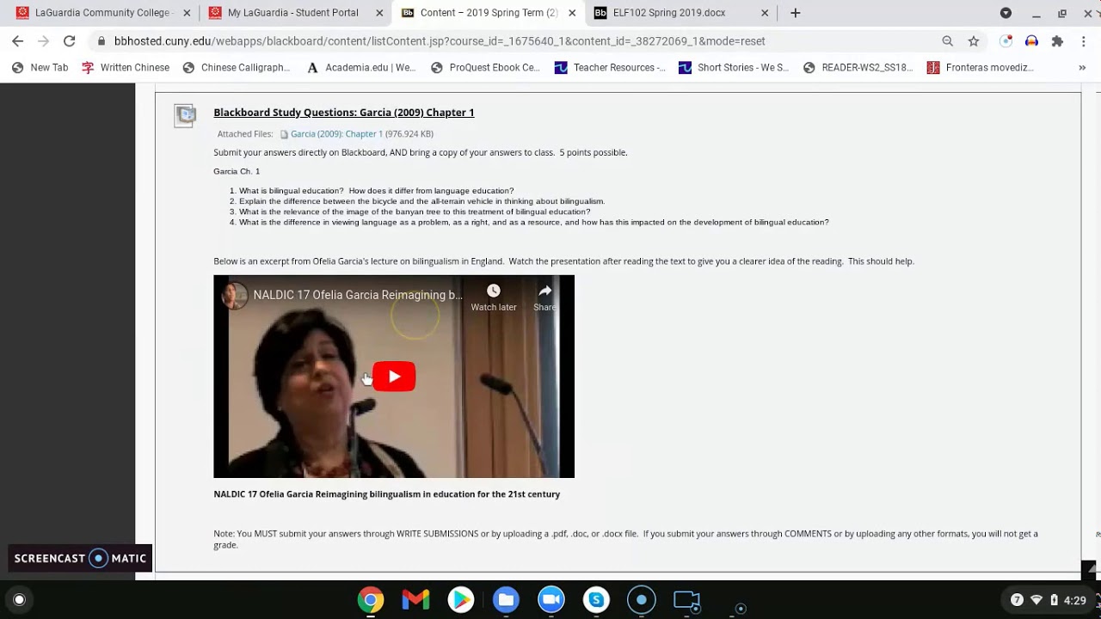Viewport: 1101px width, 619px height.
Task: Open the Fronteras movediz... bookmark
Action: click(980, 68)
